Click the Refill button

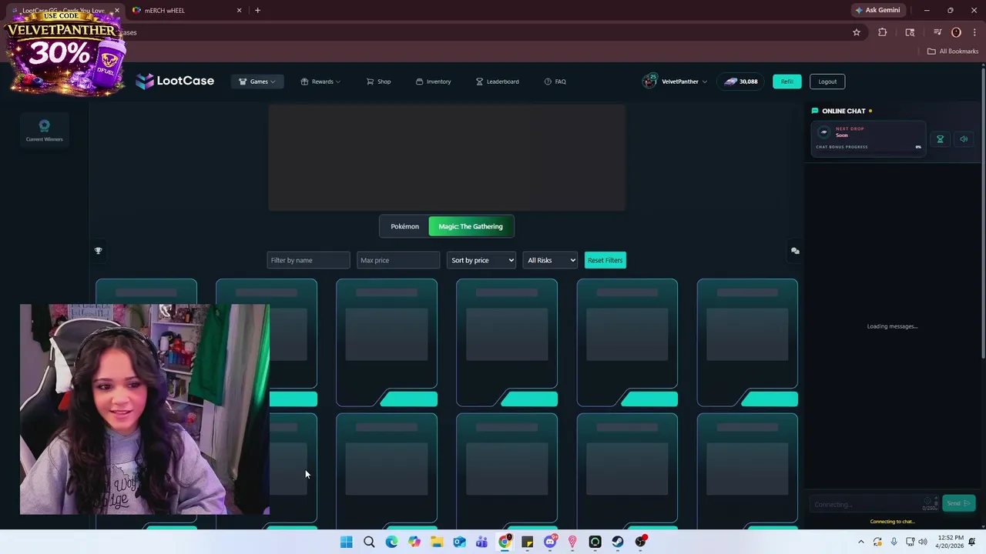tap(786, 82)
